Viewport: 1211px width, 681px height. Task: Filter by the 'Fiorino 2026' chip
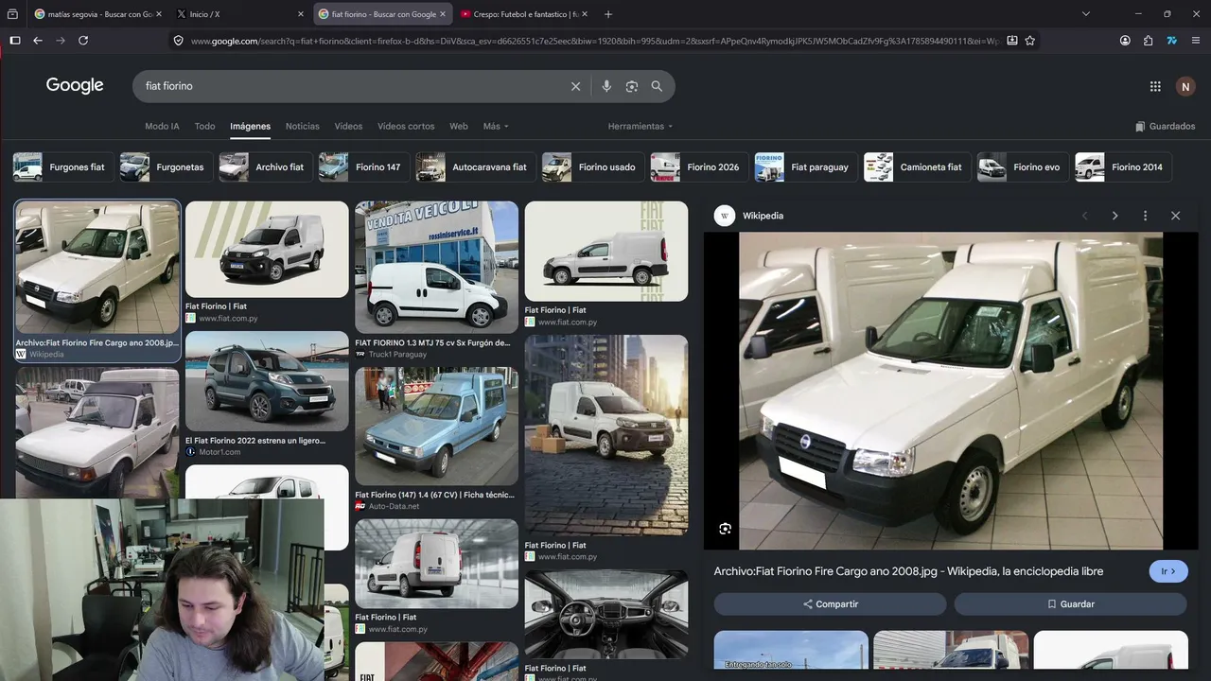pos(699,167)
